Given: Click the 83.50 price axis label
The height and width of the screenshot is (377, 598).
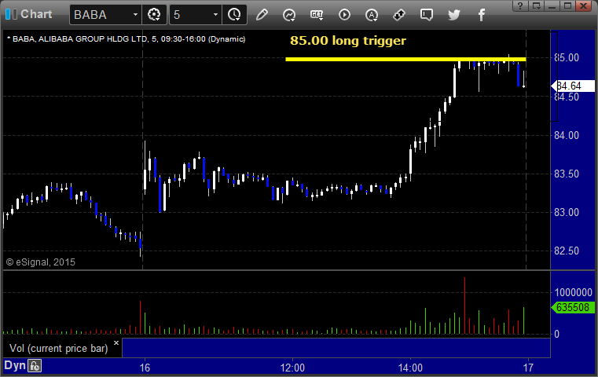Looking at the screenshot, I should click(567, 174).
